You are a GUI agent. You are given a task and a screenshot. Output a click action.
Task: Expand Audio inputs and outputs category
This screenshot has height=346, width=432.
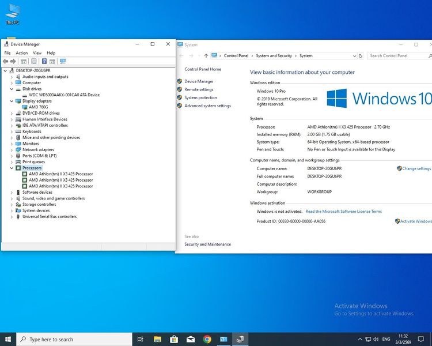[12, 77]
